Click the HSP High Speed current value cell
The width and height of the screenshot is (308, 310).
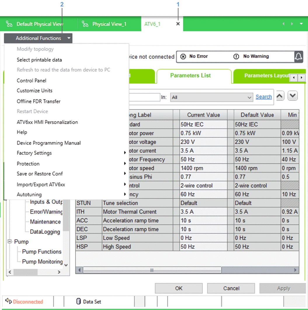[x=203, y=246]
